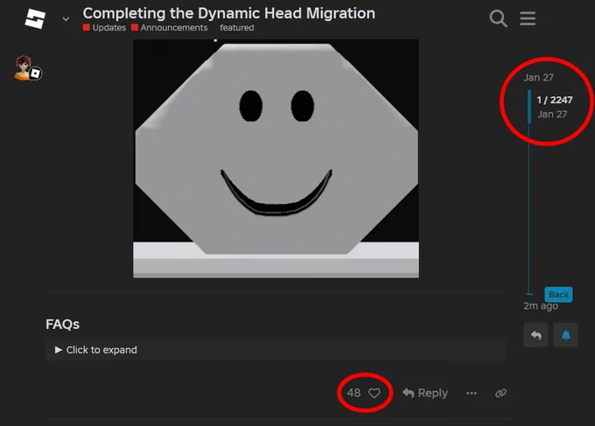Viewport: 595px width, 426px height.
Task: Copy post link with chain icon
Action: [500, 393]
